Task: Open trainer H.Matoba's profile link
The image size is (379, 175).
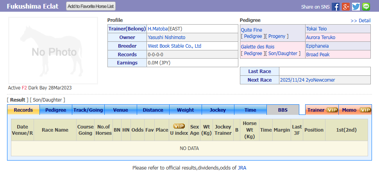Action: [158, 29]
